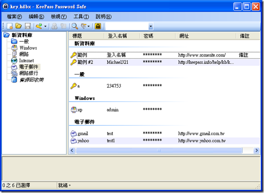Click the http://www.yahoo.com.tw URL cell

tap(202, 141)
